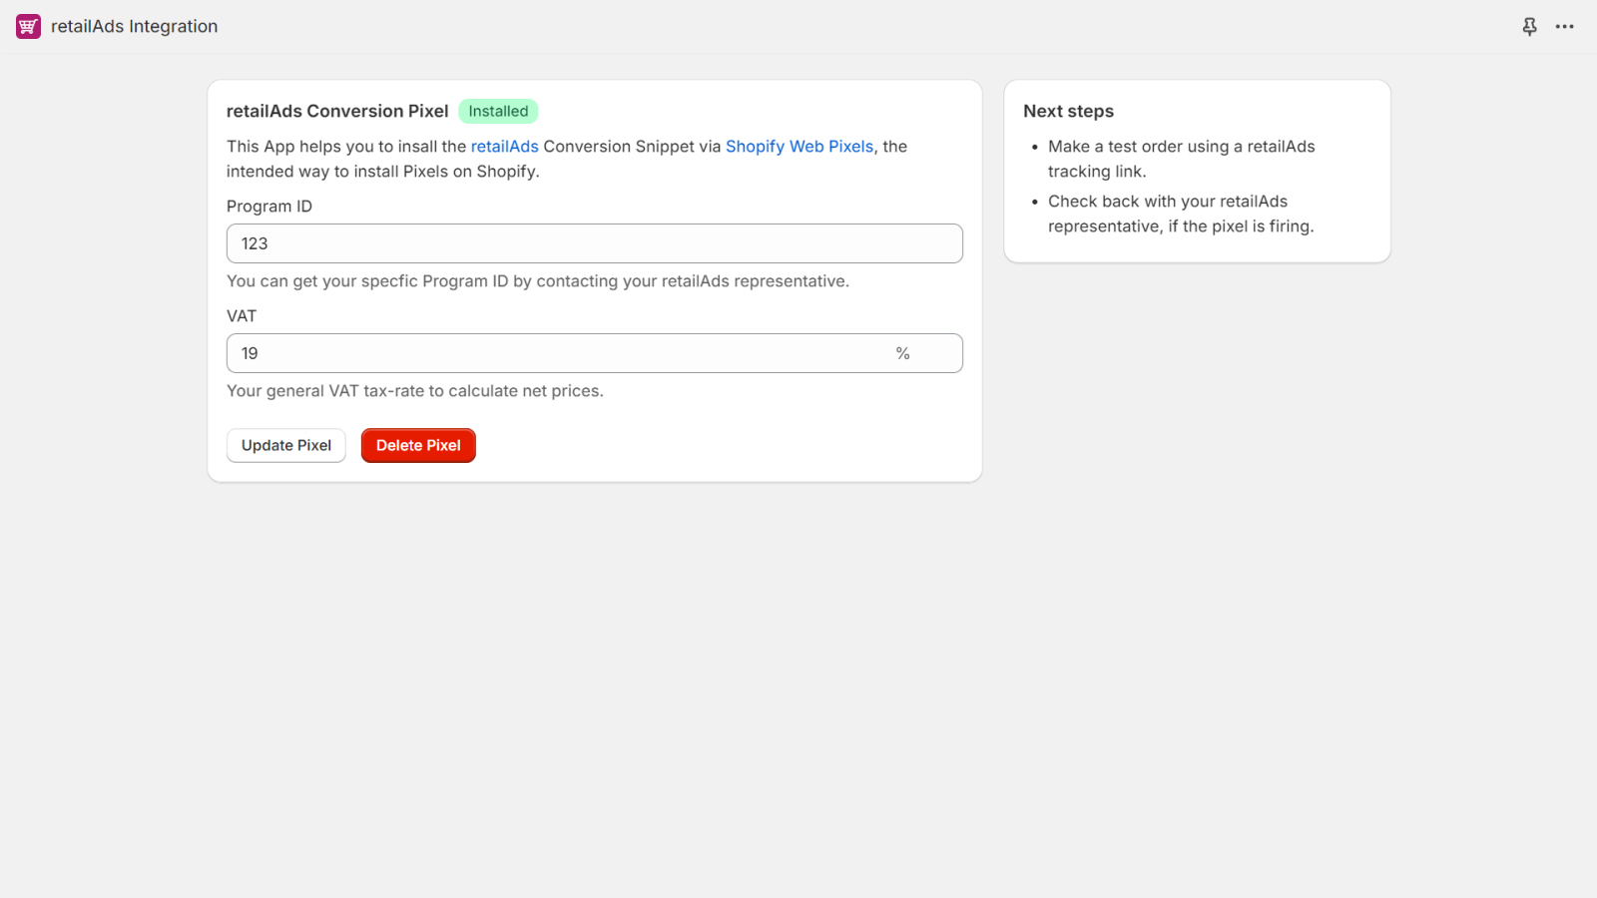Open the three-dot more actions menu
Image resolution: width=1597 pixels, height=898 pixels.
1564,27
